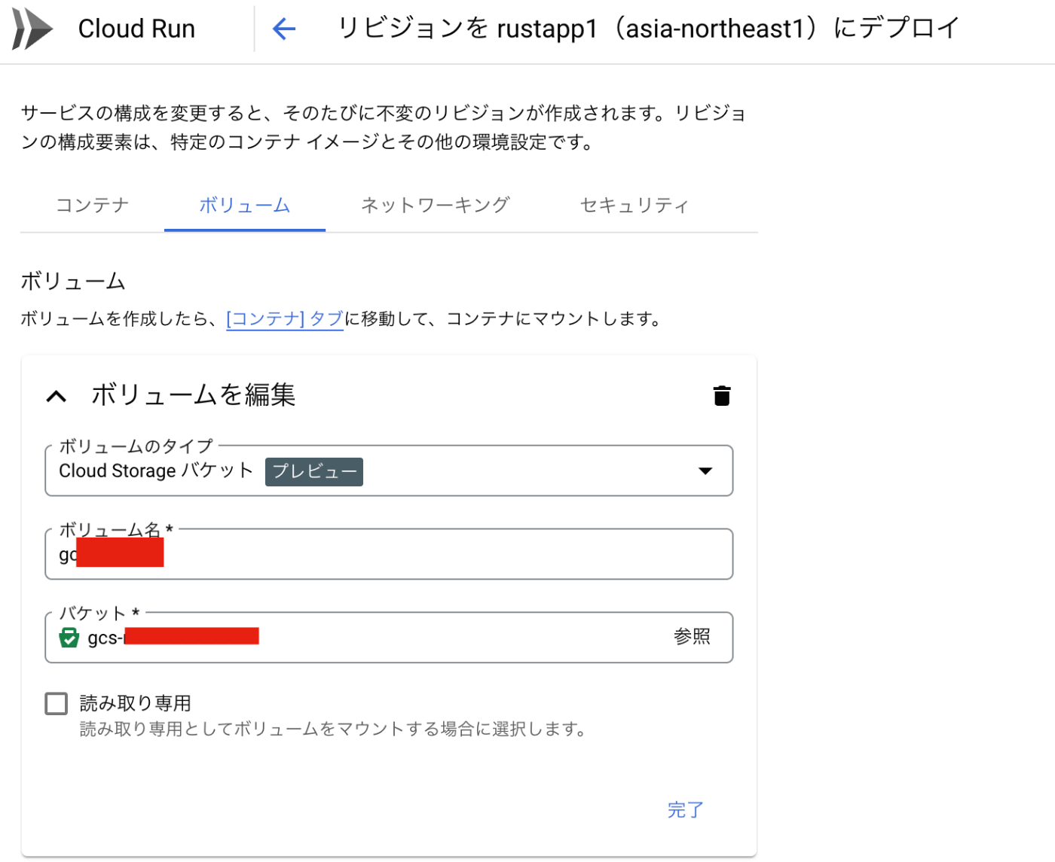Switch to the ネットワーキング tab

click(435, 205)
